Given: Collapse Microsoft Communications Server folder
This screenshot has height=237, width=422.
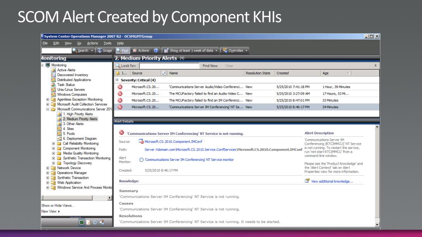Looking at the screenshot, I should click(48, 109).
